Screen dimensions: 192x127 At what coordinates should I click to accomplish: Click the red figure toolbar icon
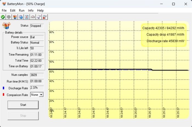pyautogui.click(x=44, y=17)
